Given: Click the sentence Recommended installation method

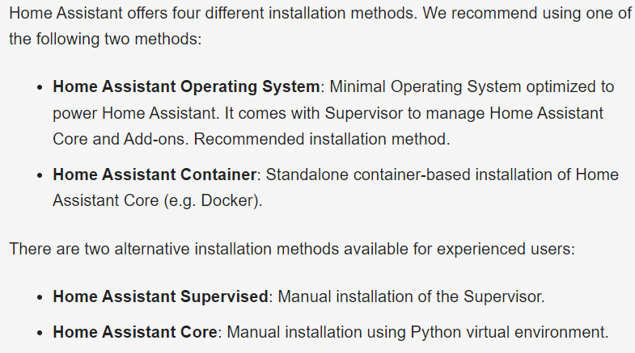Looking at the screenshot, I should 322,140.
